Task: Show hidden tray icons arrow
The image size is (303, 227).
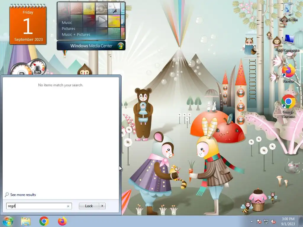Action: [252, 221]
